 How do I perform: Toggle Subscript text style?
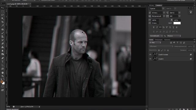(x=170, y=28)
